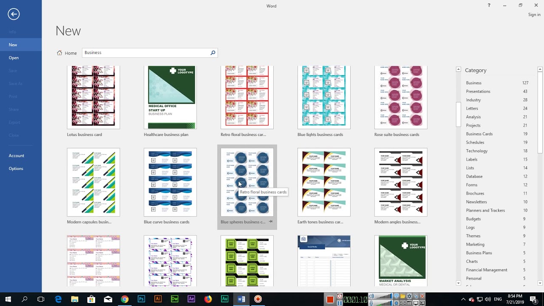Select Open in the backstage sidebar
Image resolution: width=544 pixels, height=306 pixels.
coord(21,58)
